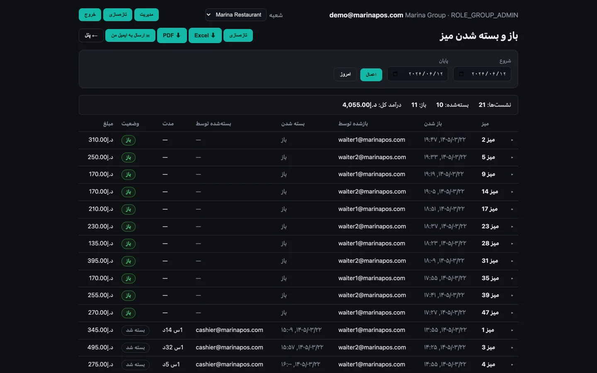Send report to my email button
The width and height of the screenshot is (597, 373).
tap(130, 36)
